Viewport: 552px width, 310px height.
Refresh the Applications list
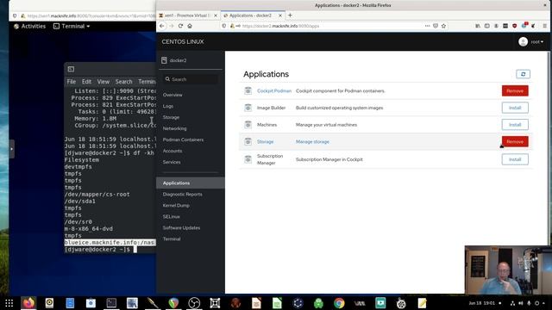(524, 74)
